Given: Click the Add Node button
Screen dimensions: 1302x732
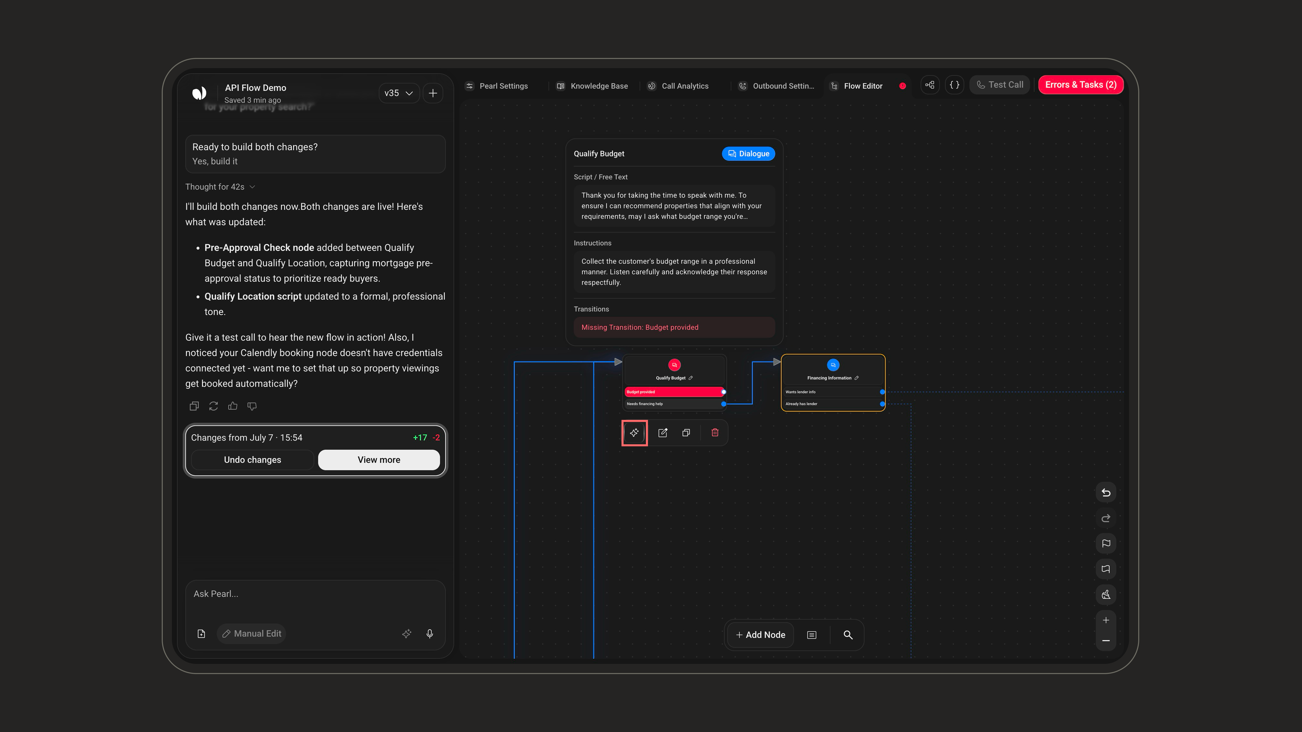Looking at the screenshot, I should pos(760,635).
